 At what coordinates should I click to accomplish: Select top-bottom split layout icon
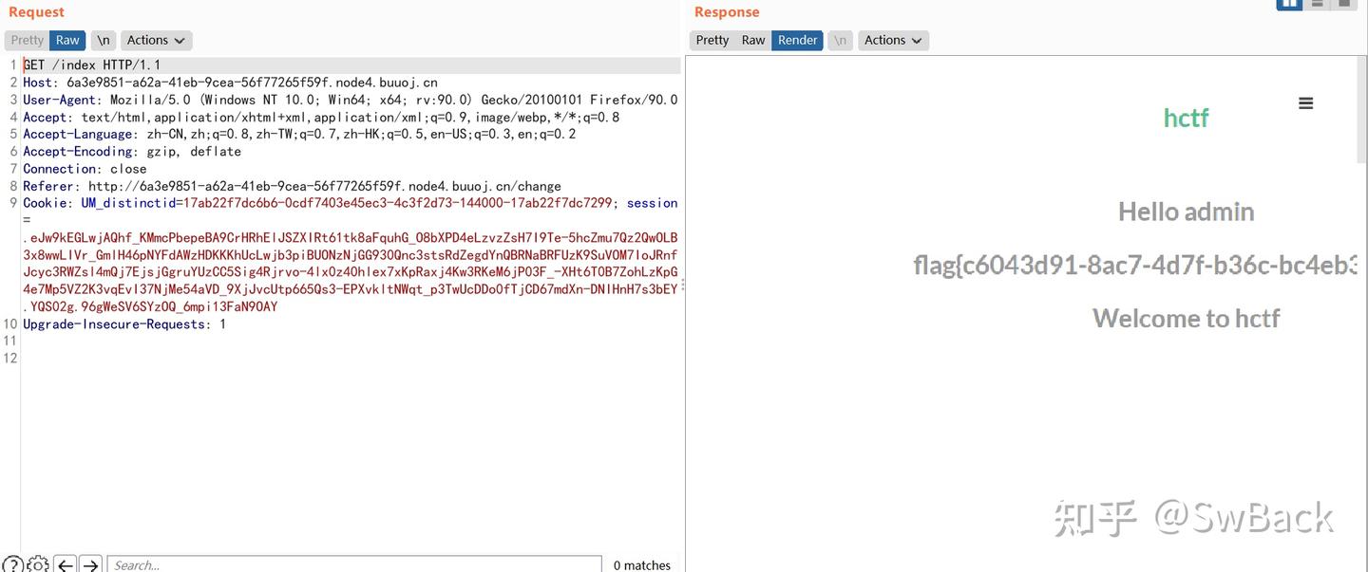[1317, 4]
